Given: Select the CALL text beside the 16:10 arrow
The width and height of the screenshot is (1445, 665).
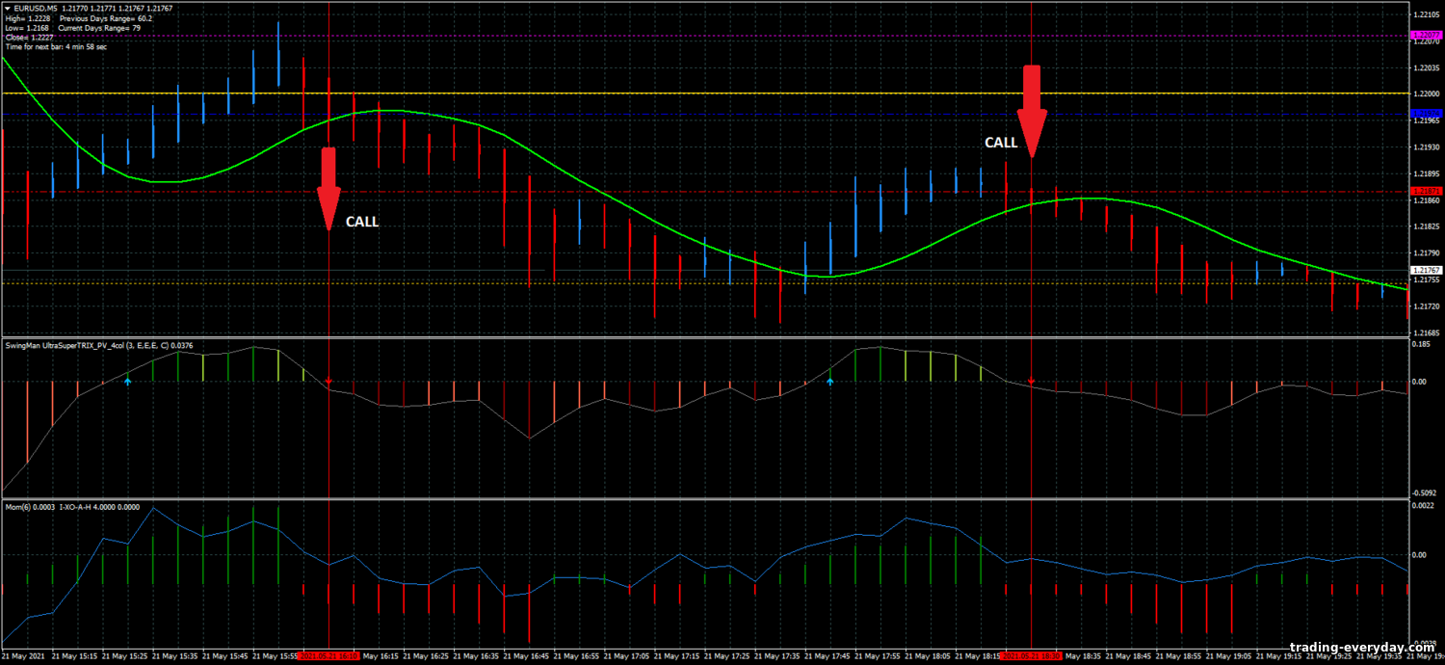Looking at the screenshot, I should (x=362, y=222).
